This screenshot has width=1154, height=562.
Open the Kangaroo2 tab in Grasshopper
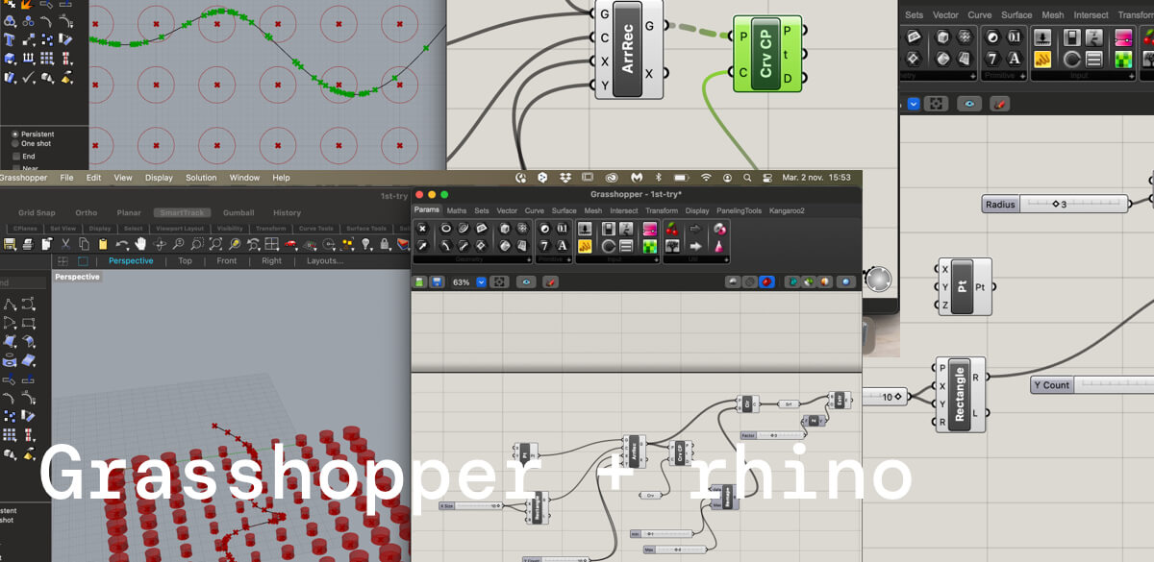point(787,210)
